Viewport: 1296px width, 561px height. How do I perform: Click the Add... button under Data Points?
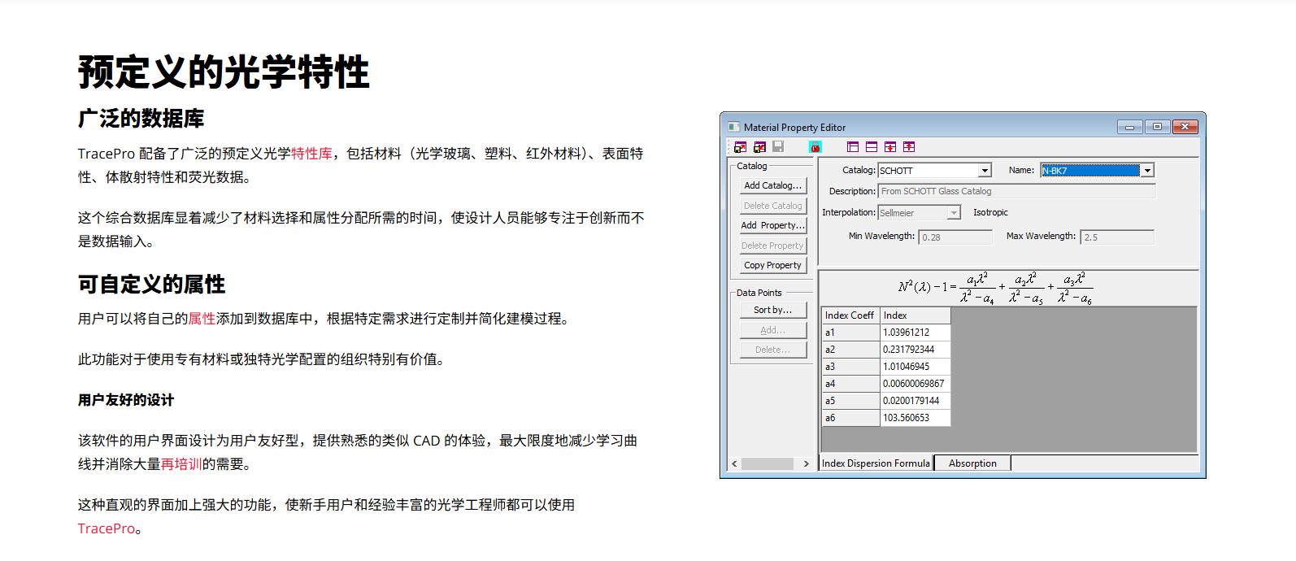click(x=772, y=330)
